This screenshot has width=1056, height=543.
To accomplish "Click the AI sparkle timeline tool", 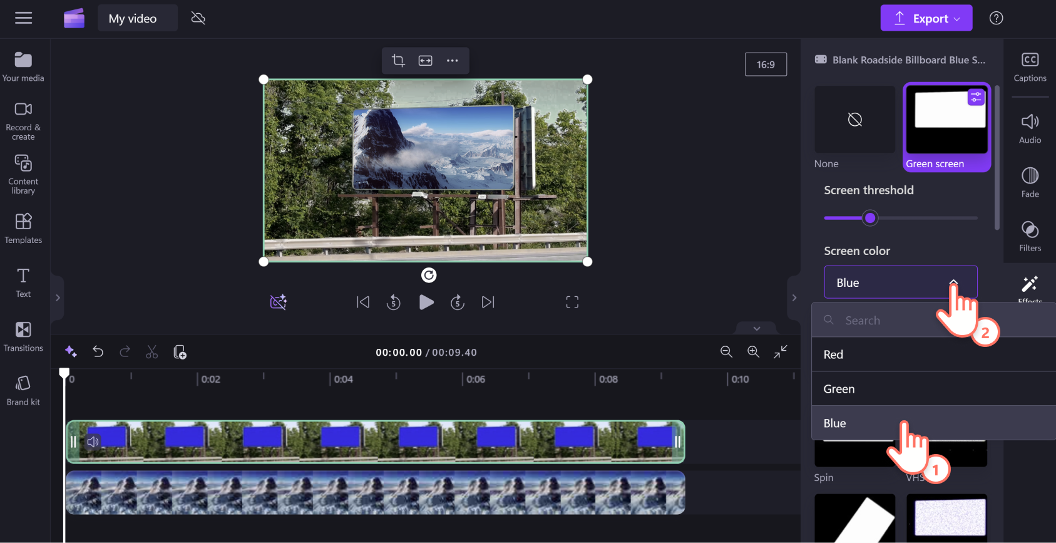I will 71,352.
